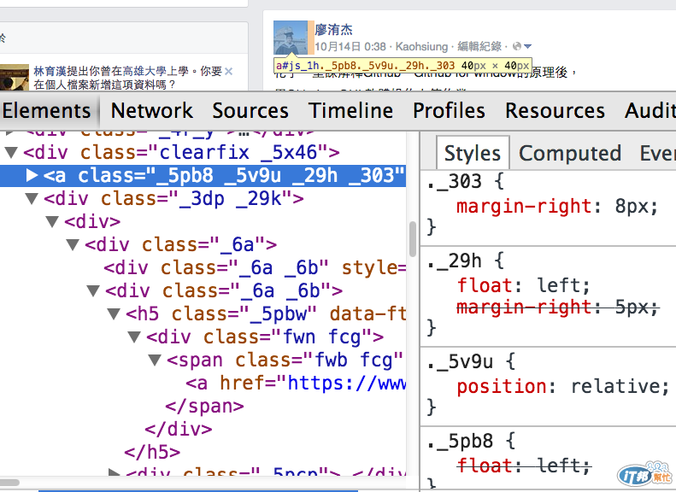Switch to the Network tab
Image resolution: width=676 pixels, height=492 pixels.
[x=152, y=111]
